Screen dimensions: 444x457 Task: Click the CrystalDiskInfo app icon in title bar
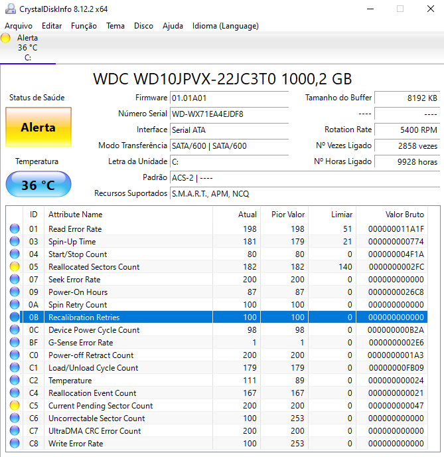click(x=11, y=9)
